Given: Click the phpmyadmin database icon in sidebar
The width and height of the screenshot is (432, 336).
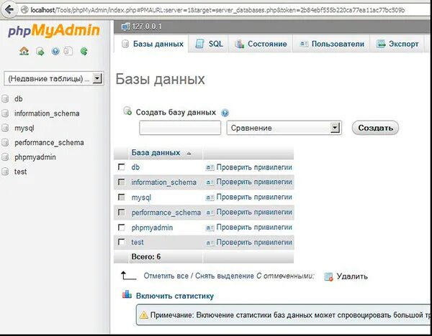Looking at the screenshot, I should pos(5,157).
